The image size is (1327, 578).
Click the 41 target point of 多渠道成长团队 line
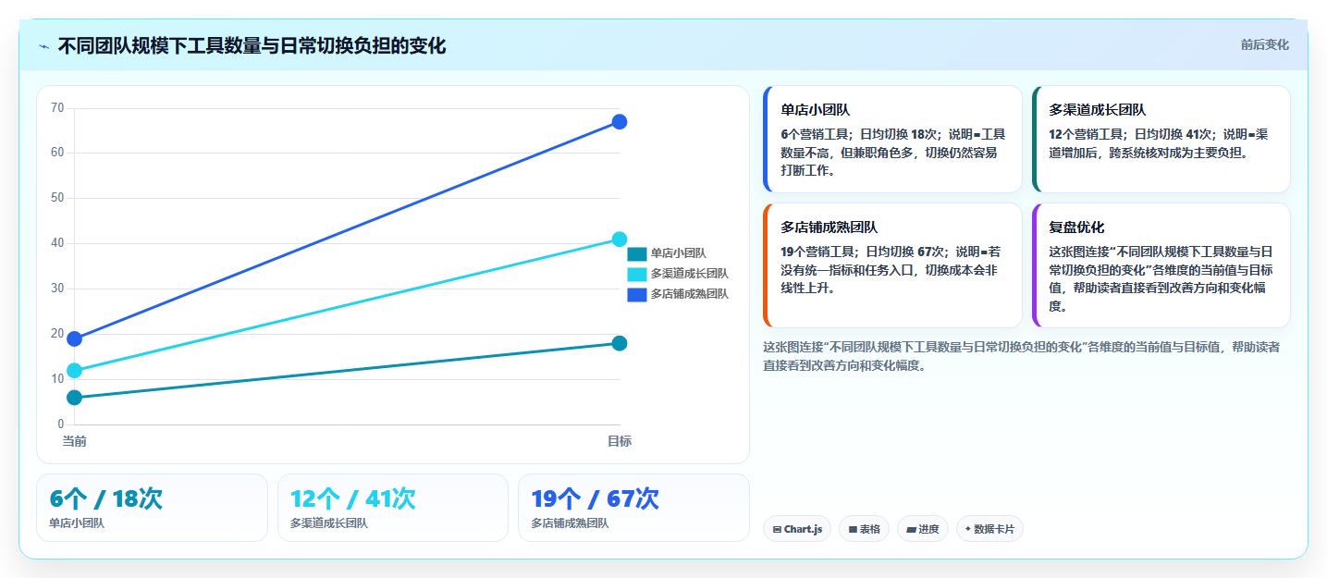[x=620, y=240]
